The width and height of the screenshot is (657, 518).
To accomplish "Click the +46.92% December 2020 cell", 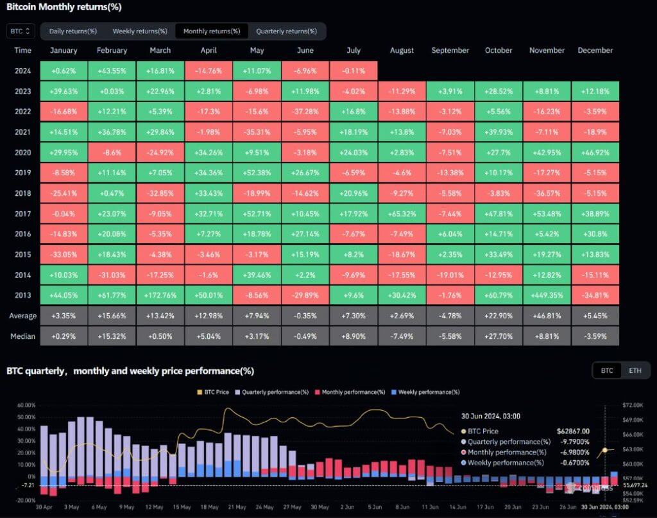I will point(595,153).
